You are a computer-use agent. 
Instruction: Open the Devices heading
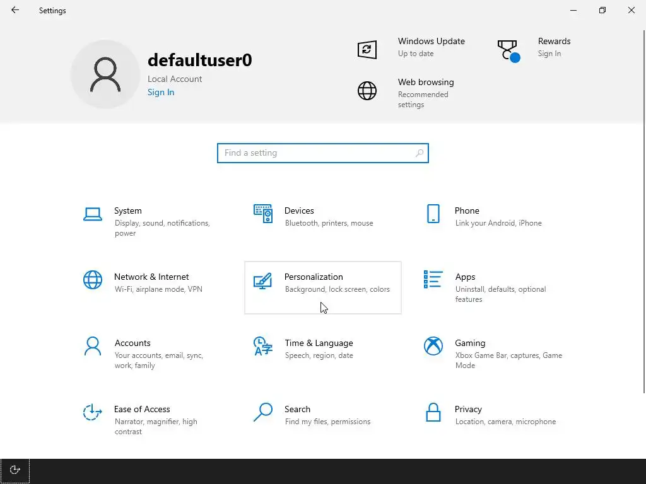299,210
